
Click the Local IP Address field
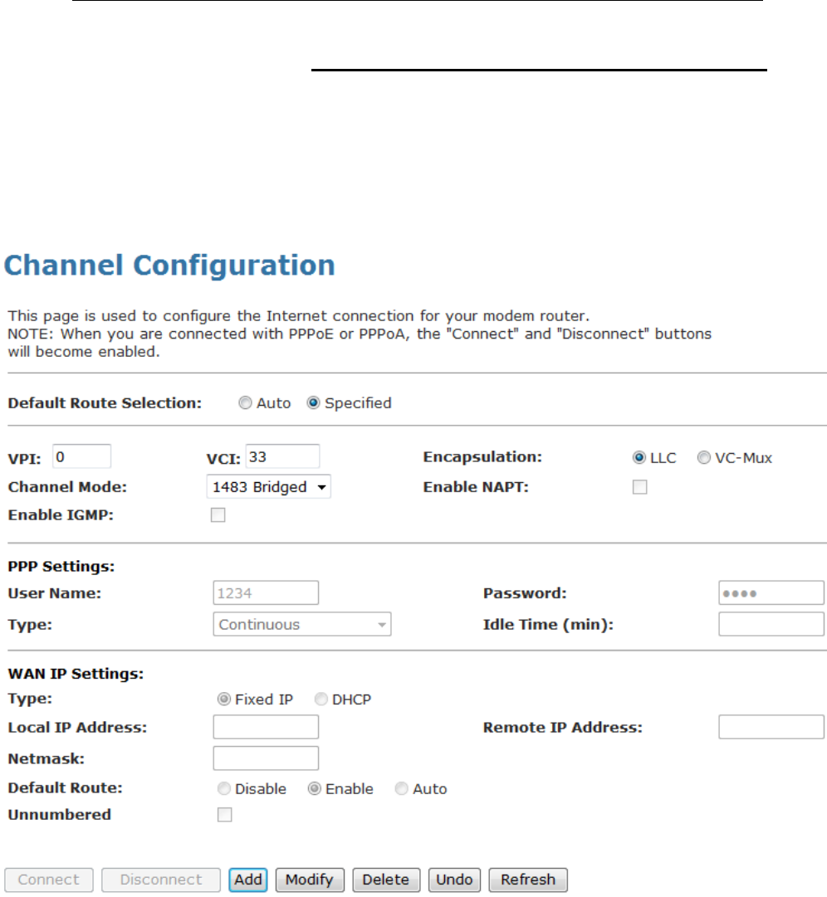click(x=267, y=727)
